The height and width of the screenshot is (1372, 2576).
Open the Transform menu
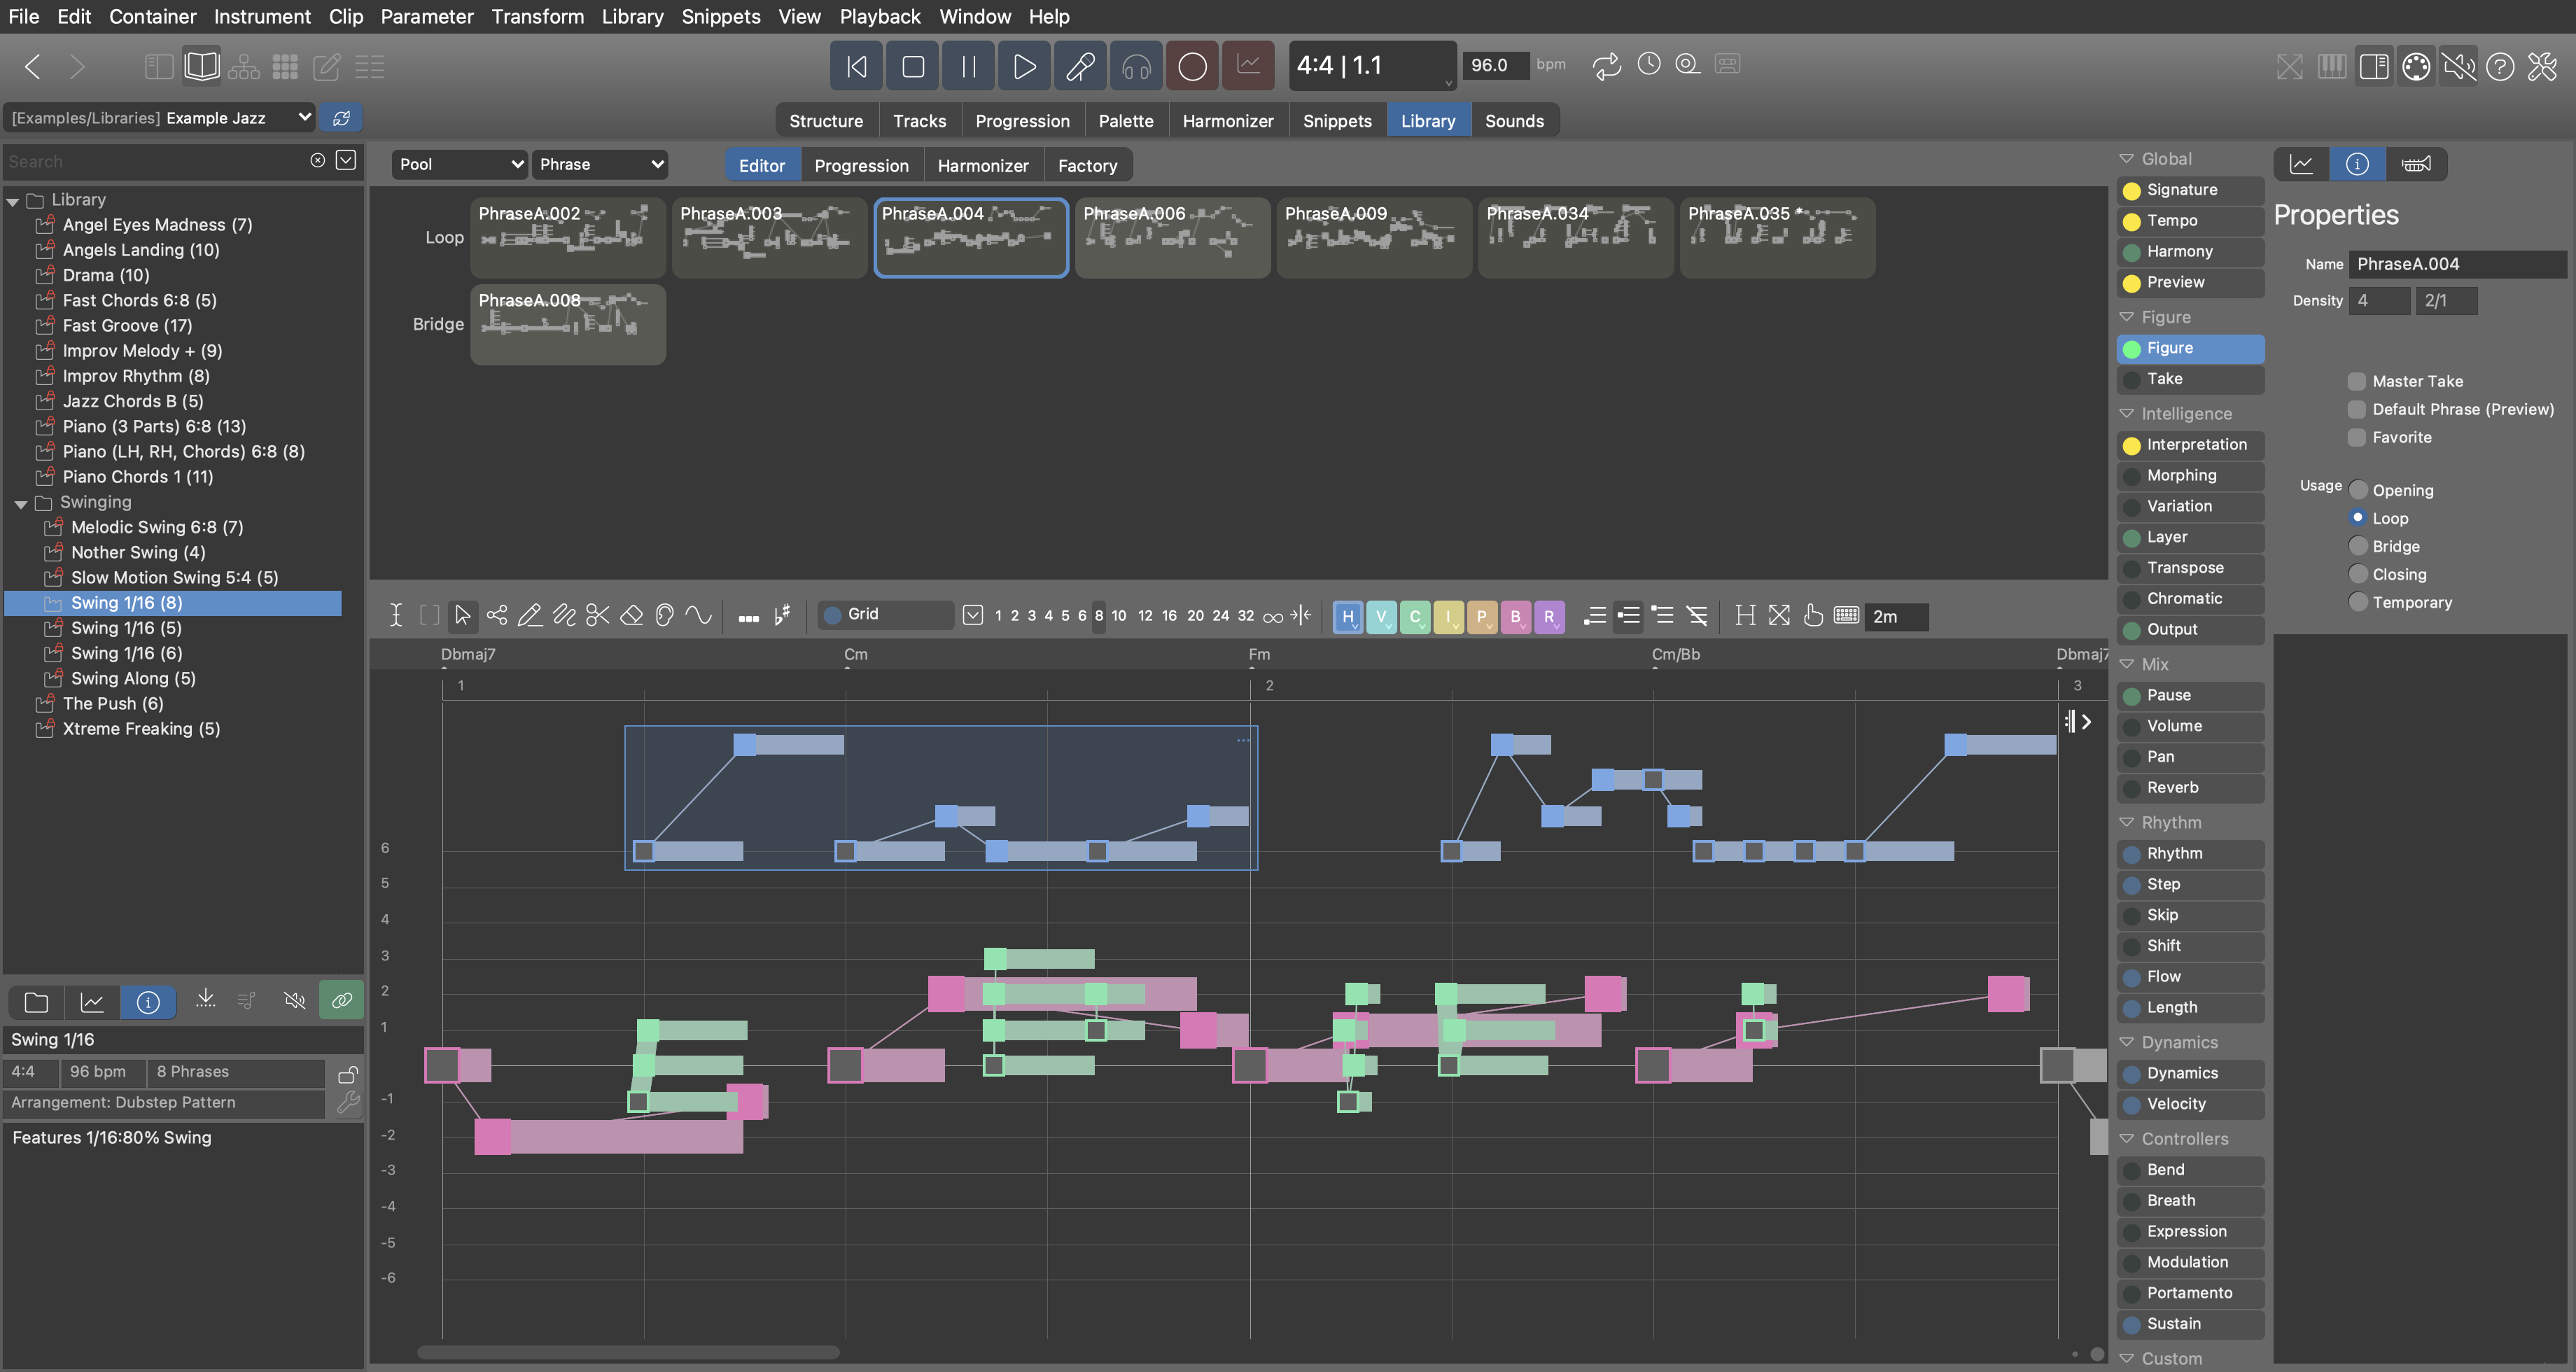tap(537, 16)
